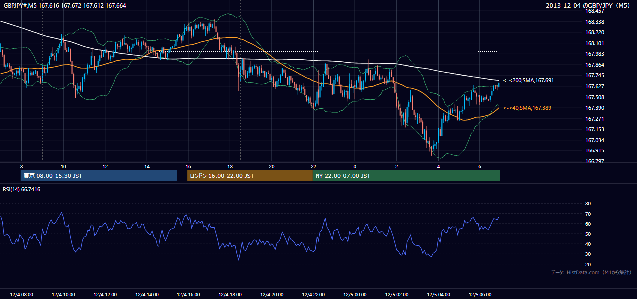637x299 pixels.
Task: Click RSI scale value 30
Action: tap(588, 254)
